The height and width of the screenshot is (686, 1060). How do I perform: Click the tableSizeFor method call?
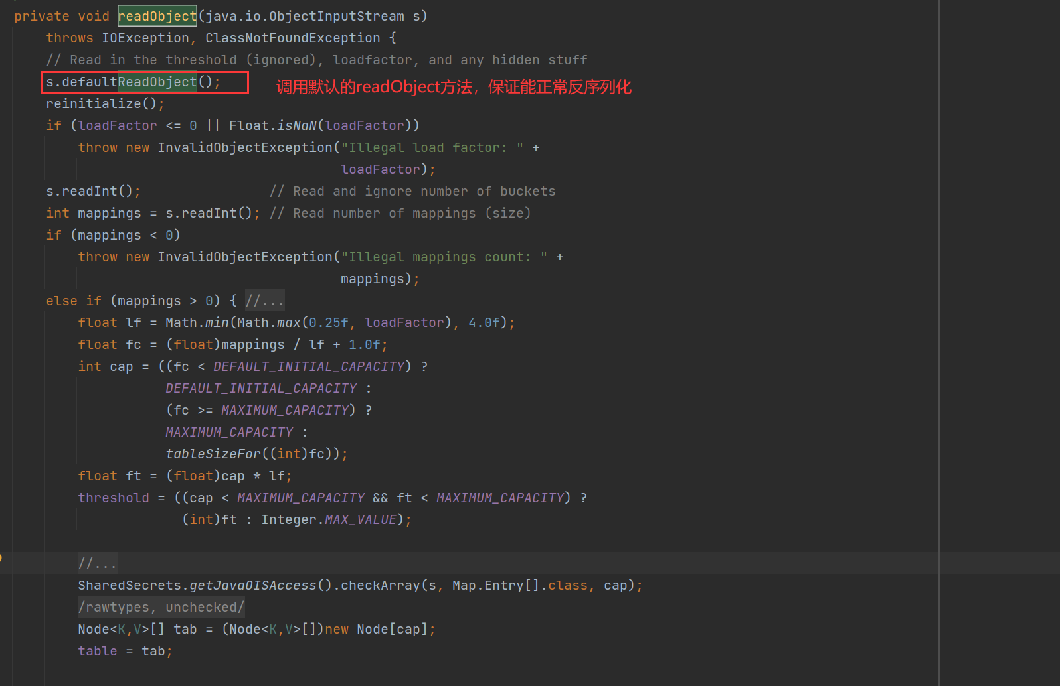(213, 454)
